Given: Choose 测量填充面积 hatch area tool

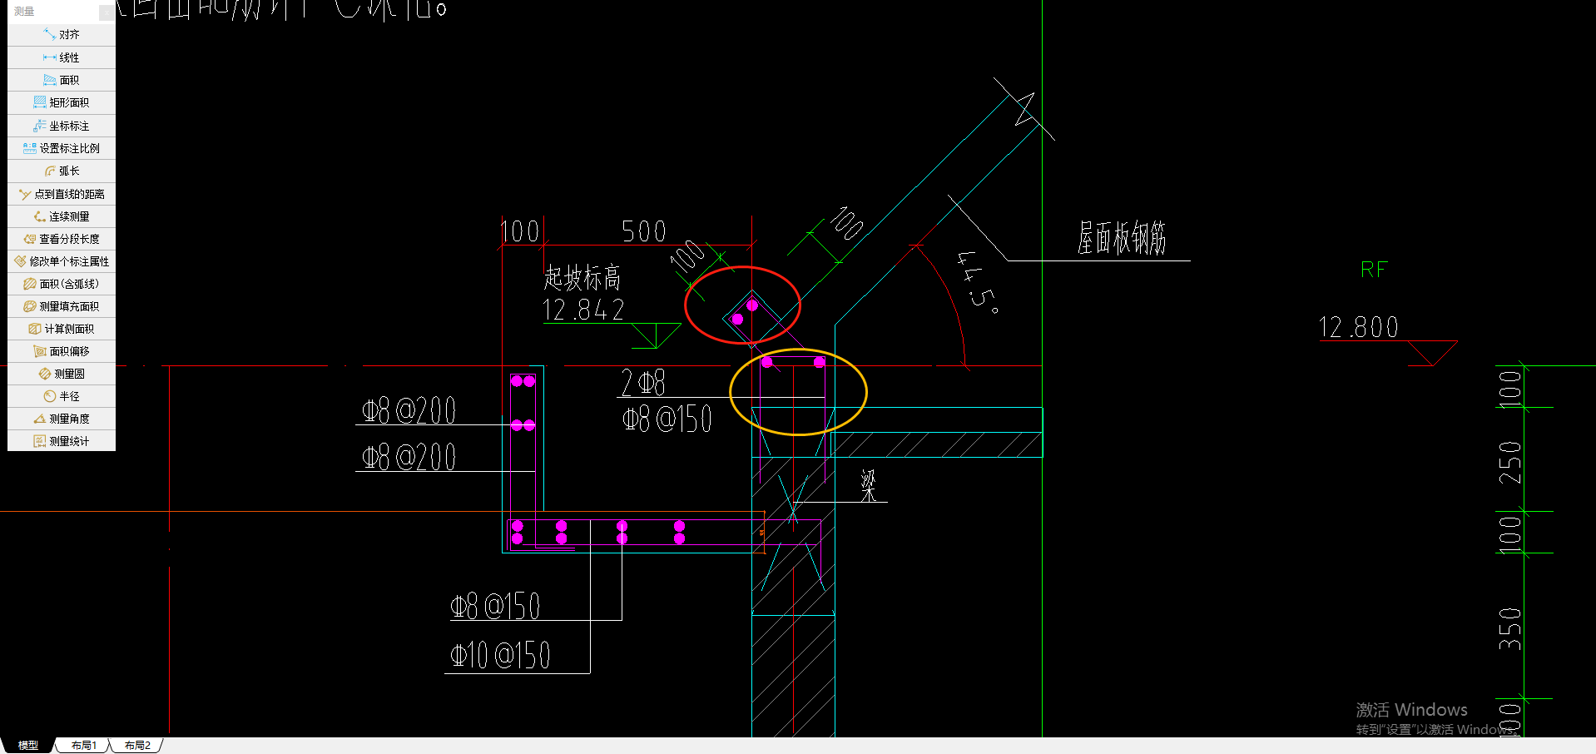Looking at the screenshot, I should 62,306.
